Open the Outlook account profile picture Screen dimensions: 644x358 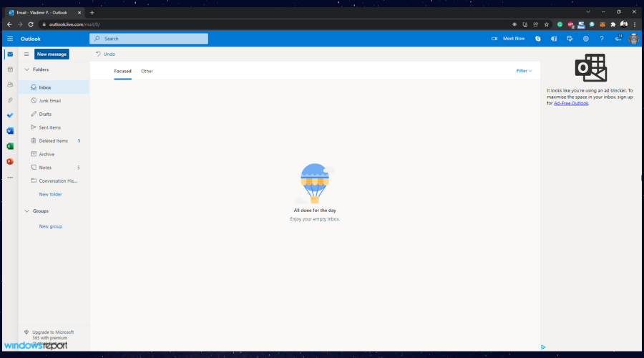(x=634, y=39)
